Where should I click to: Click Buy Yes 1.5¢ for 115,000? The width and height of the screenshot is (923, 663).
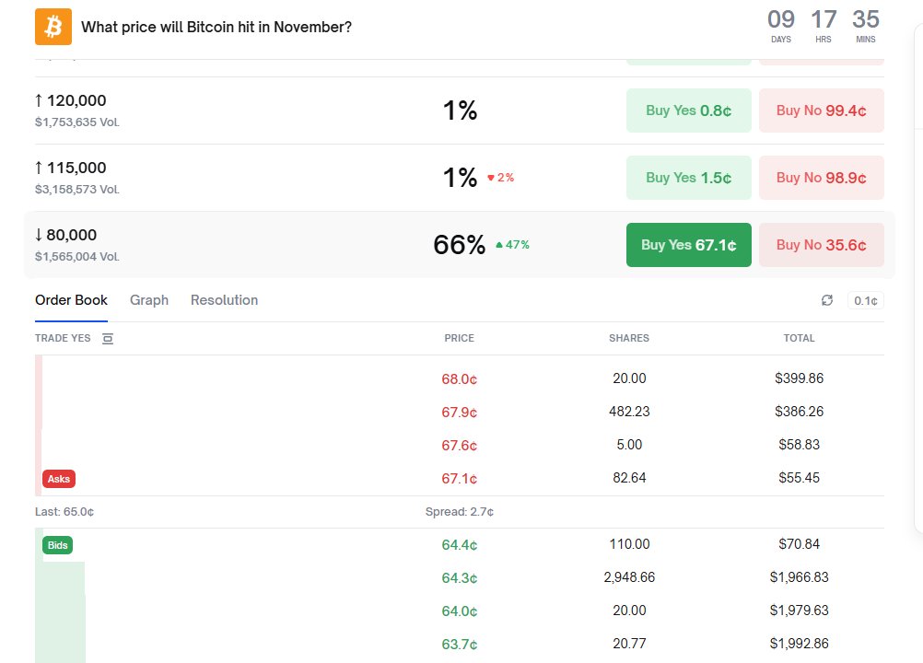point(689,178)
